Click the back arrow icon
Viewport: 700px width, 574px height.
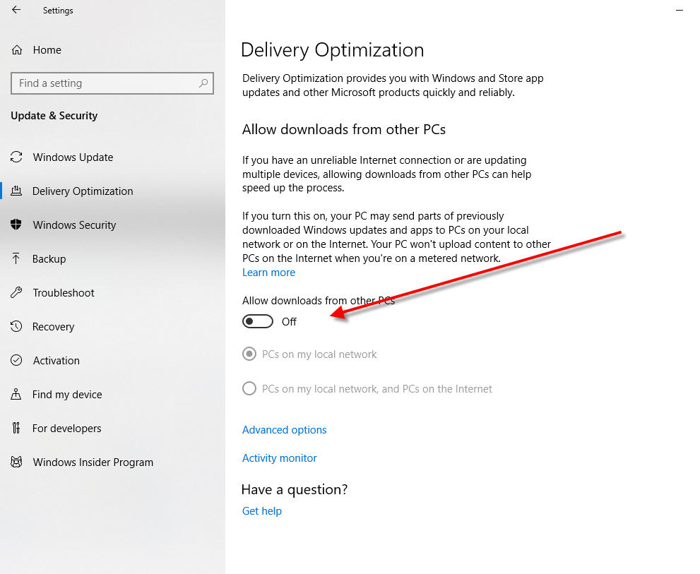click(16, 10)
